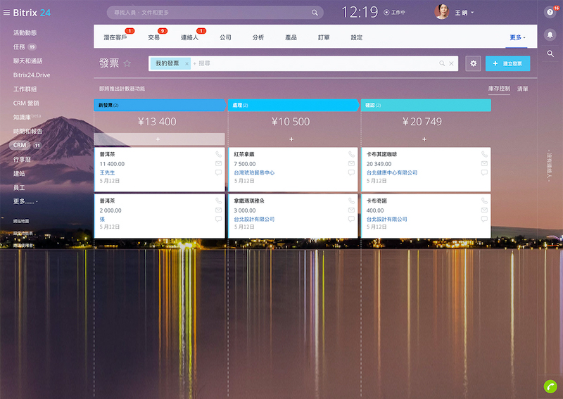Click the 新發票 stage color header
The image size is (563, 399).
(159, 105)
